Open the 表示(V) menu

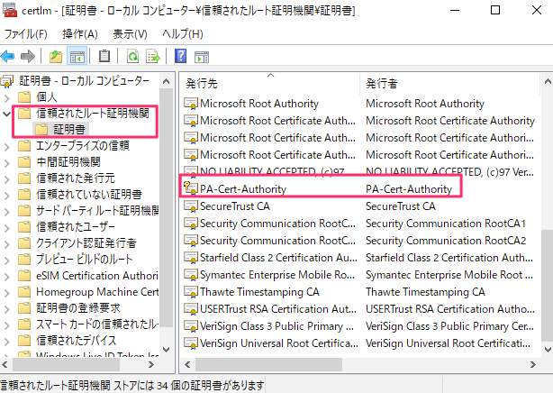tap(130, 34)
